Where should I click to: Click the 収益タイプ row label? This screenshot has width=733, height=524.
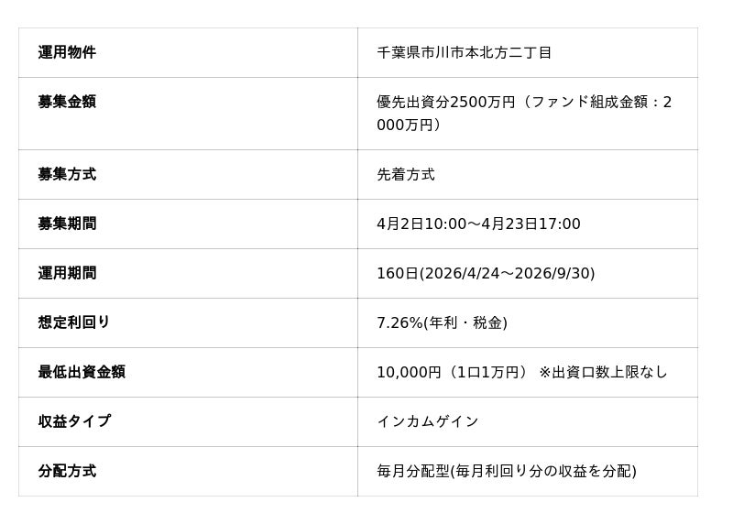click(x=74, y=421)
